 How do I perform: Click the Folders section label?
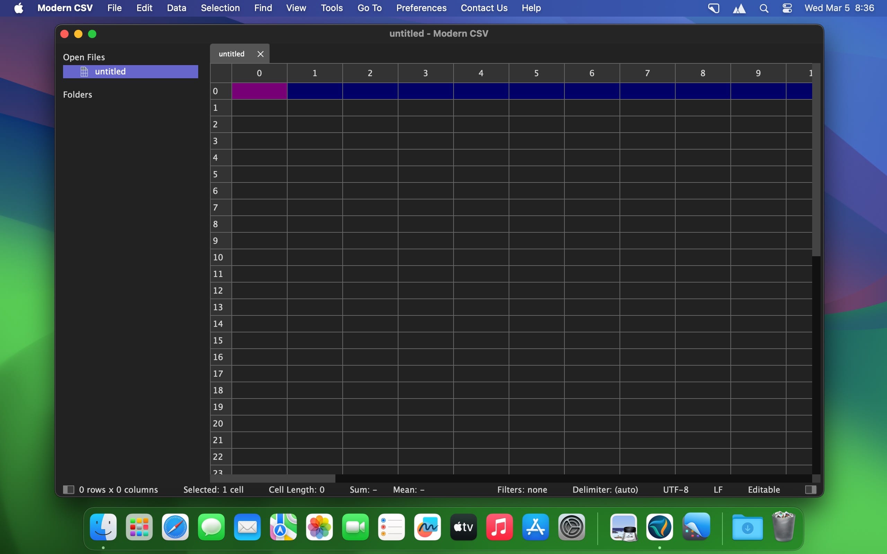pos(77,95)
